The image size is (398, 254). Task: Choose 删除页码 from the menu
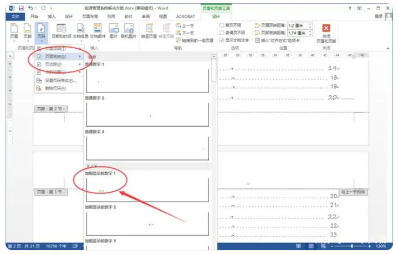click(x=55, y=88)
